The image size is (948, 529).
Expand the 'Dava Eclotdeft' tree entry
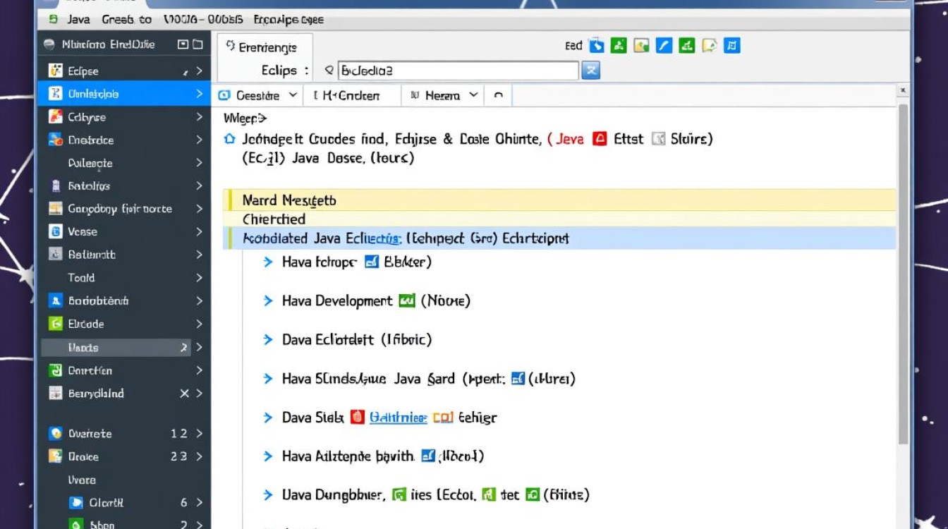click(268, 339)
